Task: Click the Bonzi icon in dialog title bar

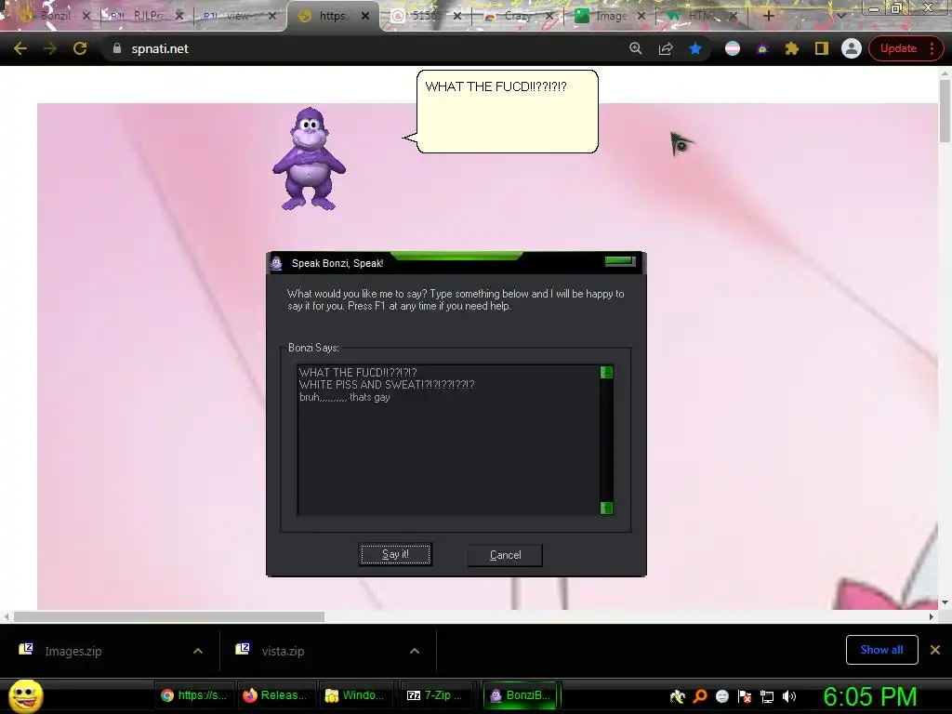Action: pos(277,263)
